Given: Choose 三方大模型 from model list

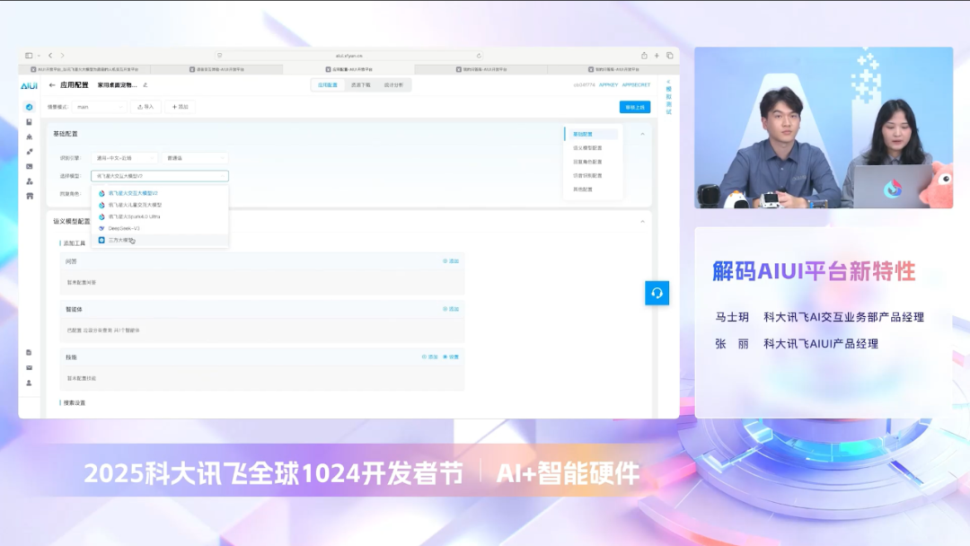Looking at the screenshot, I should click(160, 240).
